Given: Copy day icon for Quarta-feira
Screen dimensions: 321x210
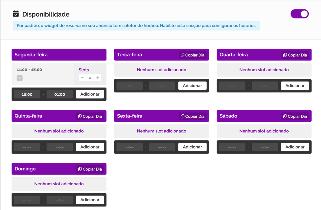Looking at the screenshot, I should (285, 55).
